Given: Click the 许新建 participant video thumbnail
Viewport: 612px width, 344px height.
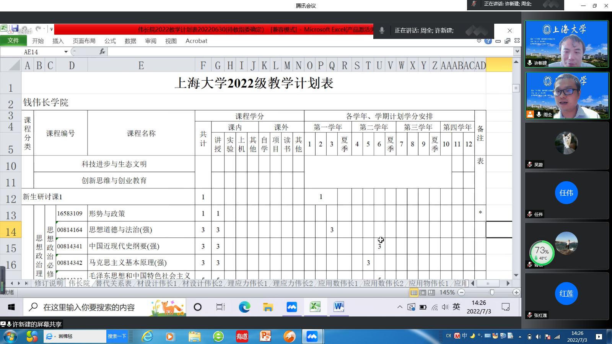Looking at the screenshot, I should pos(566,44).
